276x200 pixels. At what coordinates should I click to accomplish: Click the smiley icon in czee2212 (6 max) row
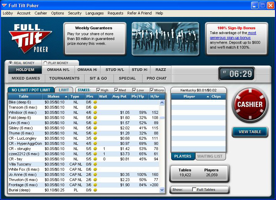click(95, 154)
